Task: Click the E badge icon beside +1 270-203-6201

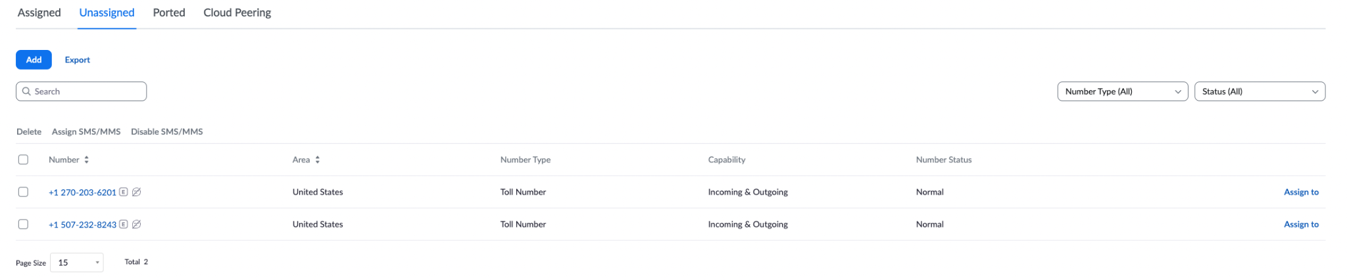Action: (123, 192)
